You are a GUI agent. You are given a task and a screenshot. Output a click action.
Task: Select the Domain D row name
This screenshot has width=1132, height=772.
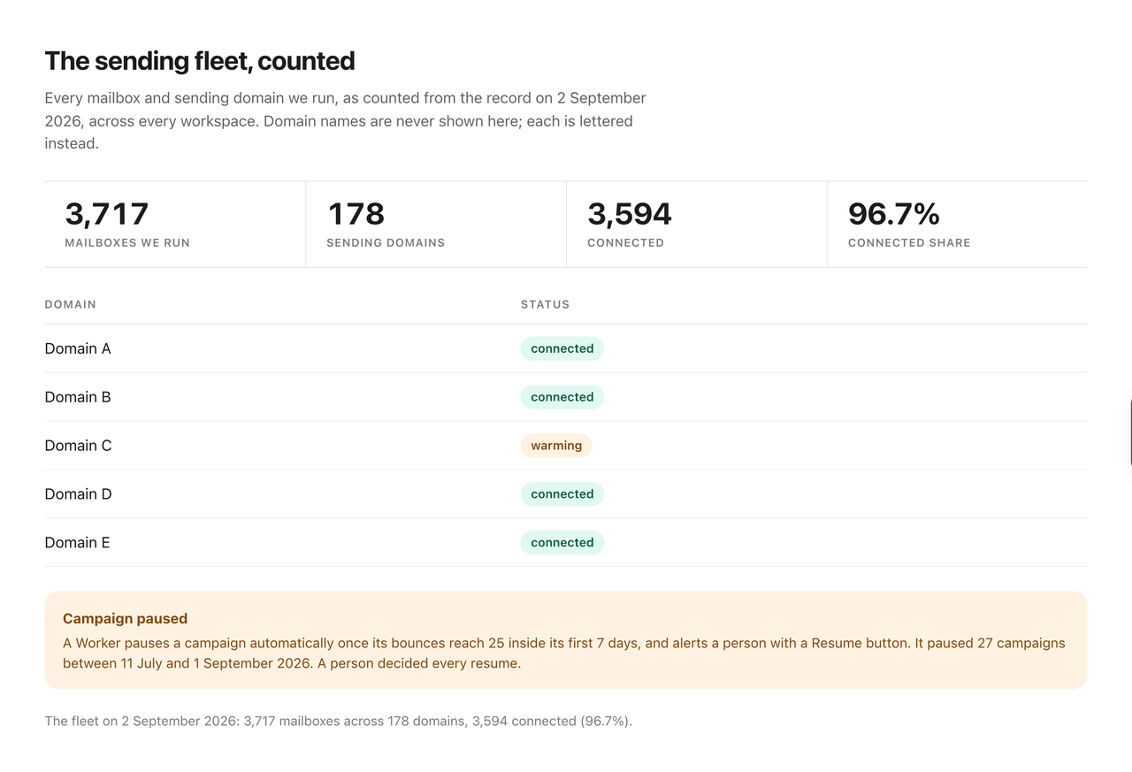point(79,494)
